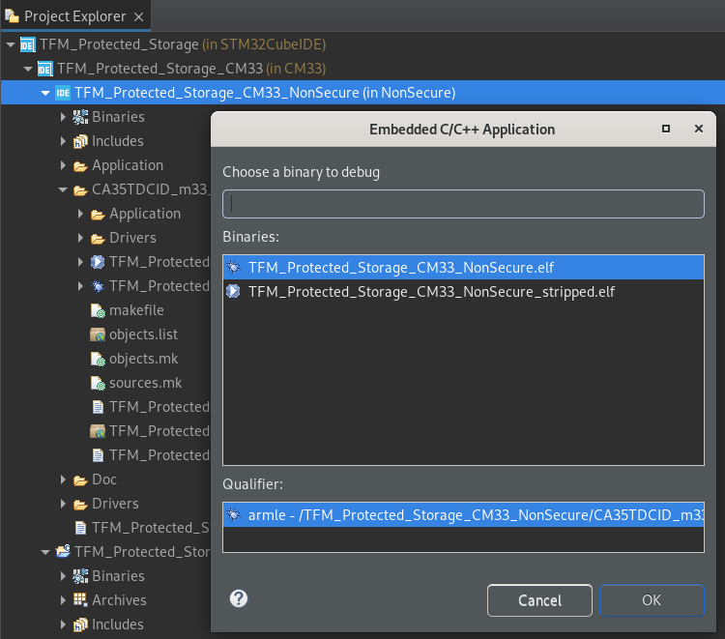Confirm the binary selection with OK
The height and width of the screenshot is (639, 725).
click(652, 600)
